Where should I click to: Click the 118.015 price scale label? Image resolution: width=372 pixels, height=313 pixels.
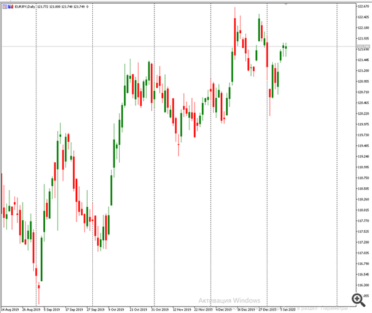(x=363, y=210)
